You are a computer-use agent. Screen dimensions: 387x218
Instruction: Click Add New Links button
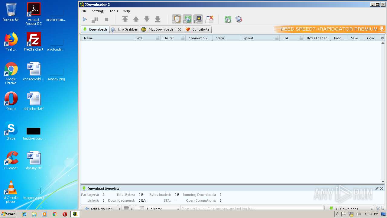pyautogui.click(x=99, y=209)
